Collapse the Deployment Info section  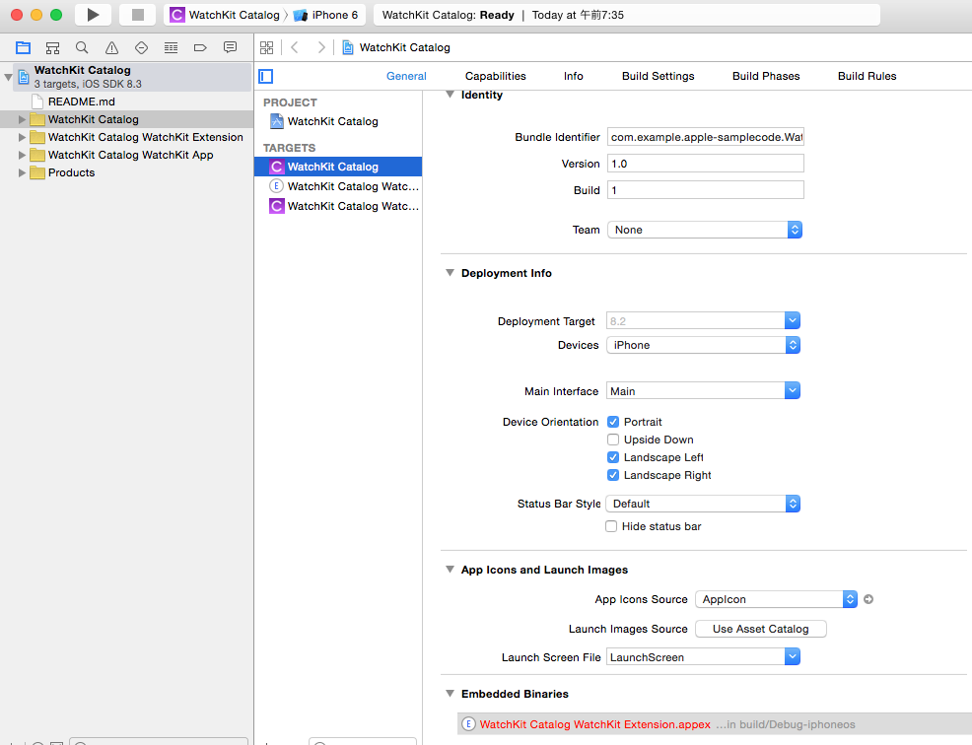(451, 273)
